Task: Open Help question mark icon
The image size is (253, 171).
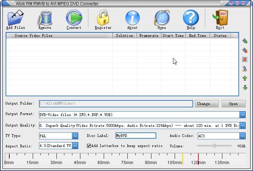Action: 191,17
